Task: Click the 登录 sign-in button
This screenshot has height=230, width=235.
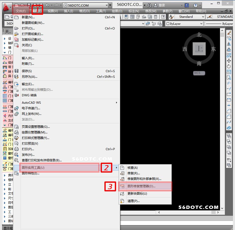Action: click(160, 5)
